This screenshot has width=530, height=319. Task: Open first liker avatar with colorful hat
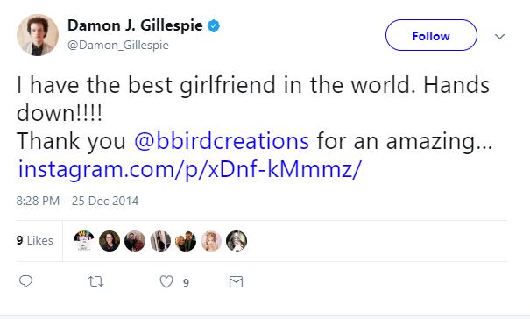pos(84,241)
